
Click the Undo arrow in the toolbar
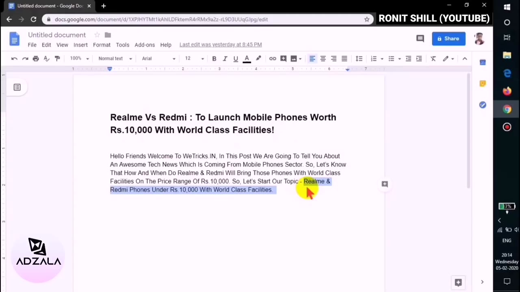pyautogui.click(x=14, y=59)
